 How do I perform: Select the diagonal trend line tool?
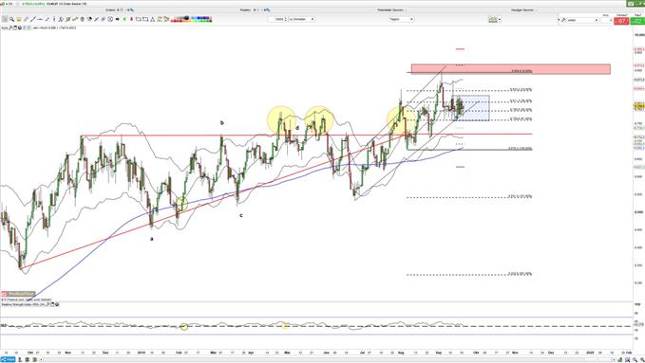33,19
